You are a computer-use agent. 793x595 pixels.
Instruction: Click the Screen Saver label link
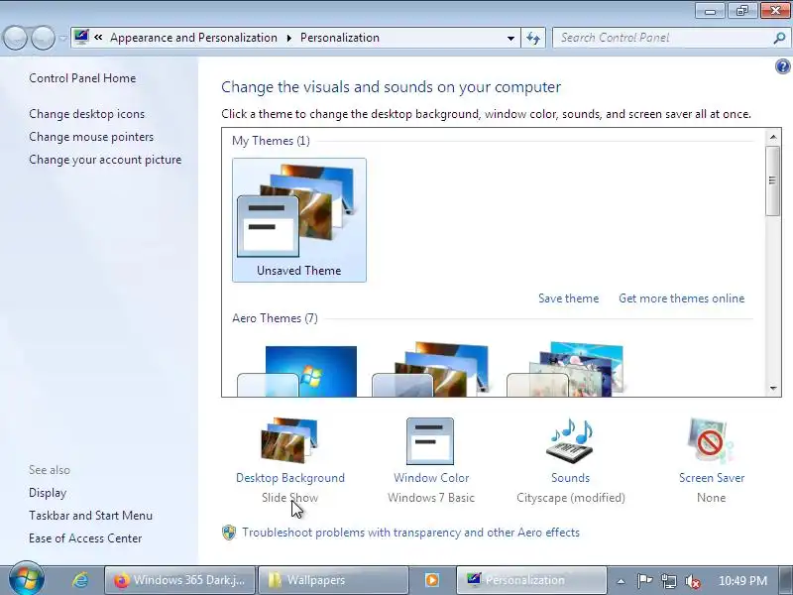pos(712,478)
